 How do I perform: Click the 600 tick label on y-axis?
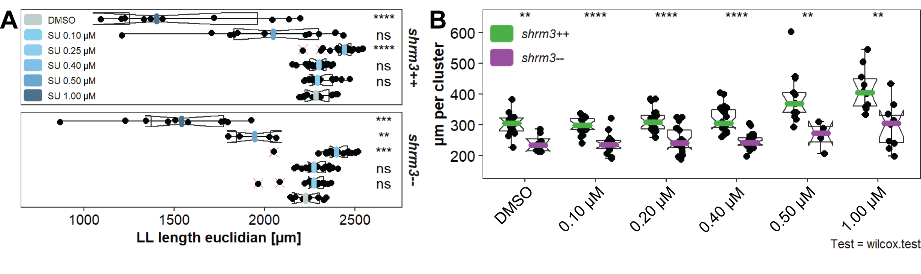coord(463,34)
